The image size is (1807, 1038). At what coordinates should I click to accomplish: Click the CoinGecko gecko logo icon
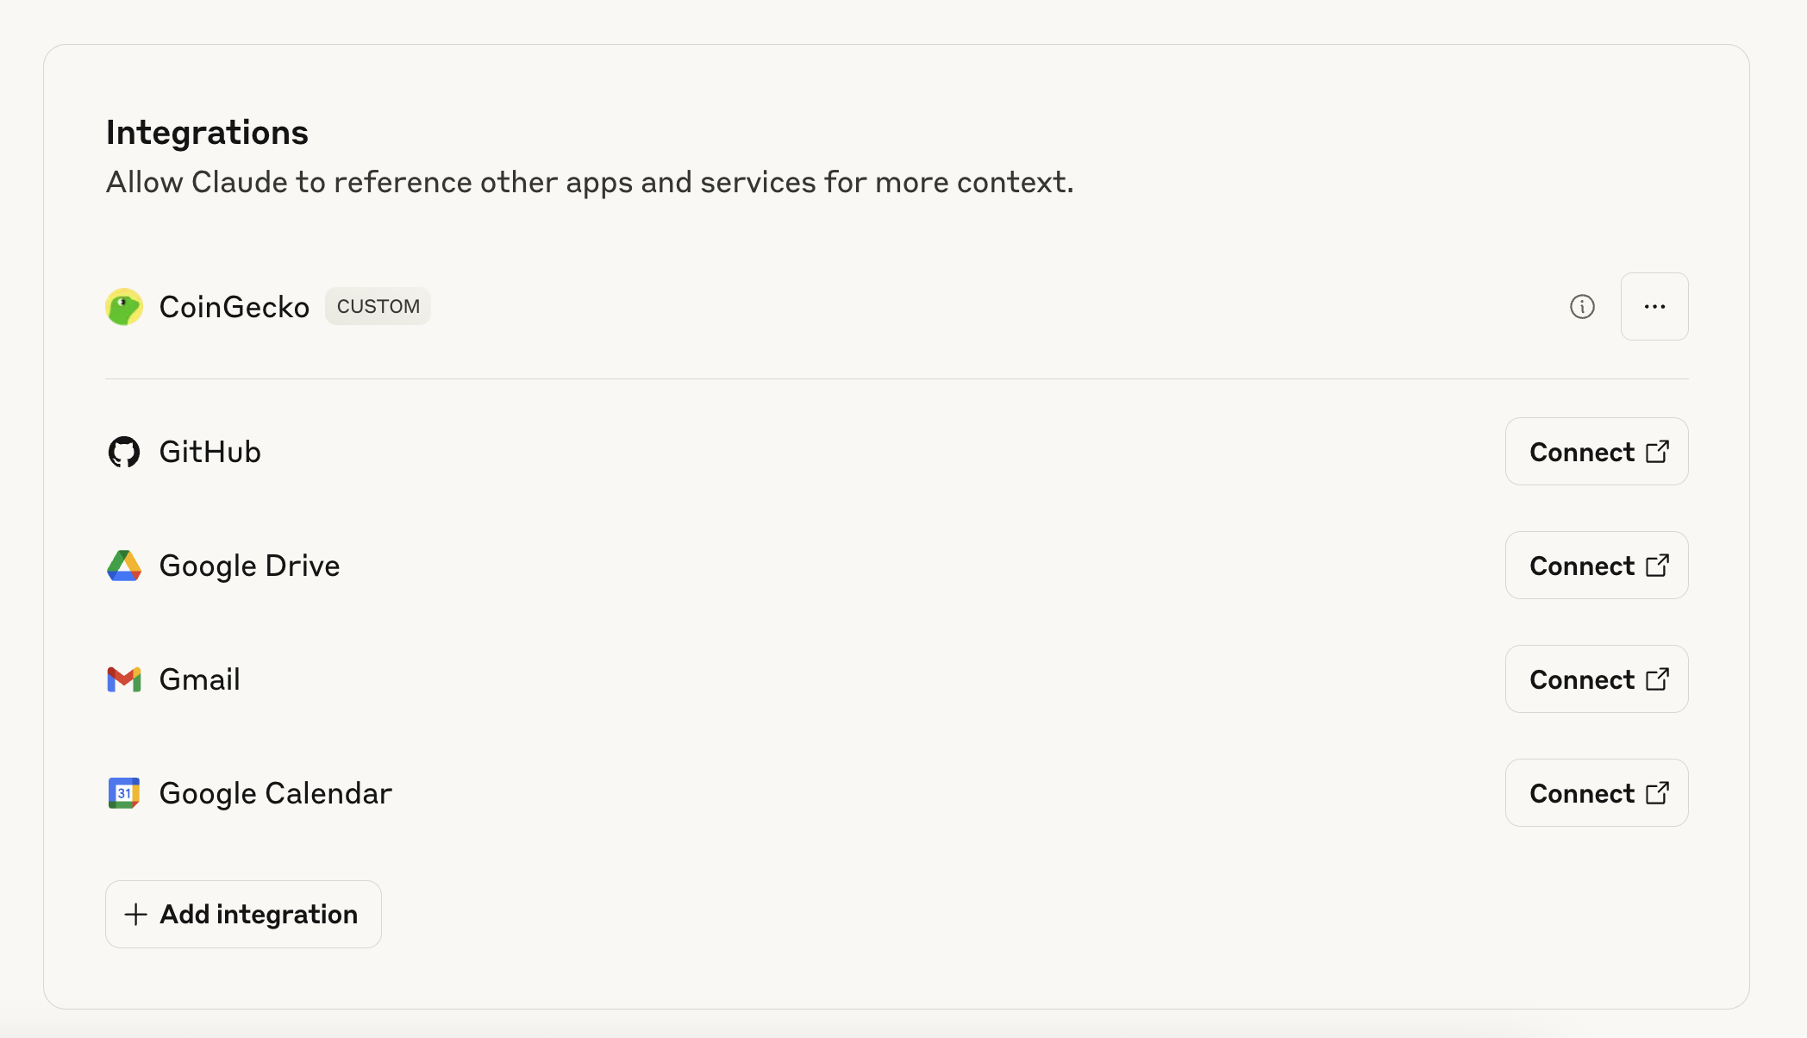(x=124, y=307)
